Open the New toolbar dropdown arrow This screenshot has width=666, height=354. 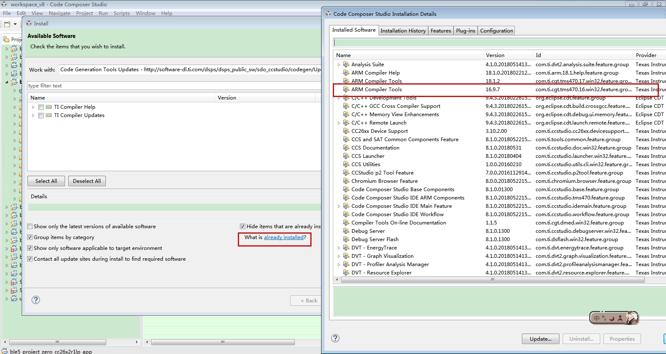(15, 24)
